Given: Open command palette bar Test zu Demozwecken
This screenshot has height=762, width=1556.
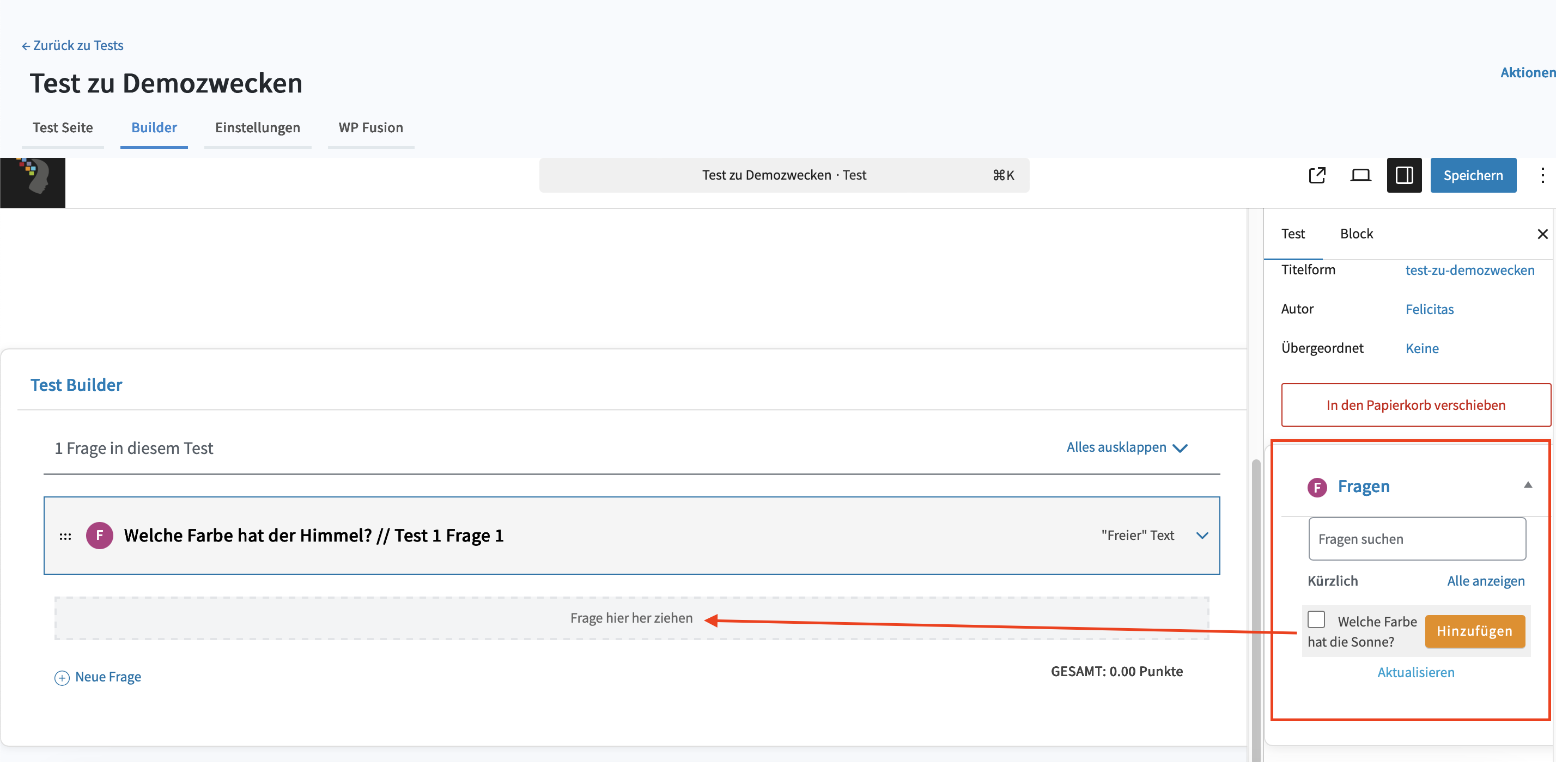Looking at the screenshot, I should pyautogui.click(x=784, y=175).
